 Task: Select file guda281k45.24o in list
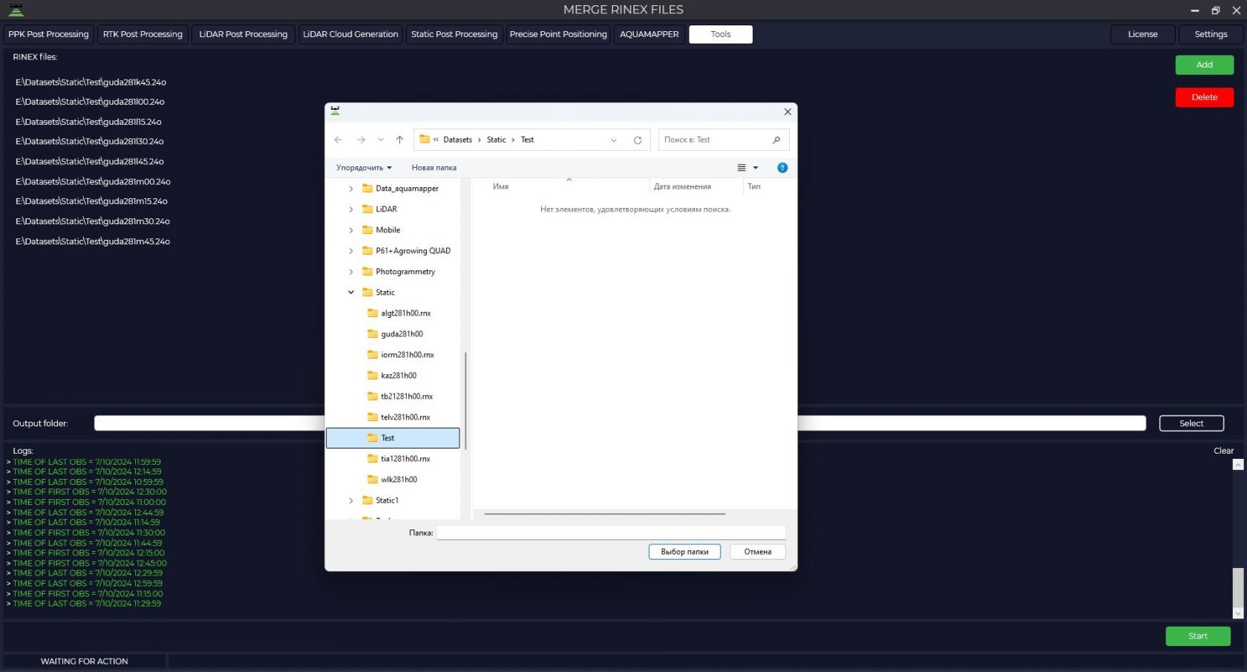[91, 82]
